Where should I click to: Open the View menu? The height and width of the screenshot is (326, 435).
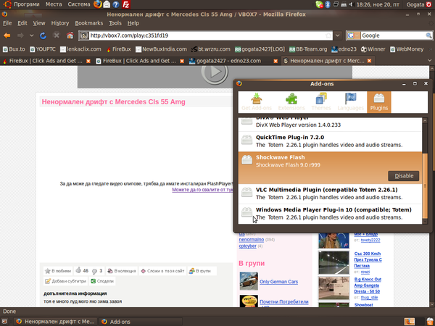point(39,23)
